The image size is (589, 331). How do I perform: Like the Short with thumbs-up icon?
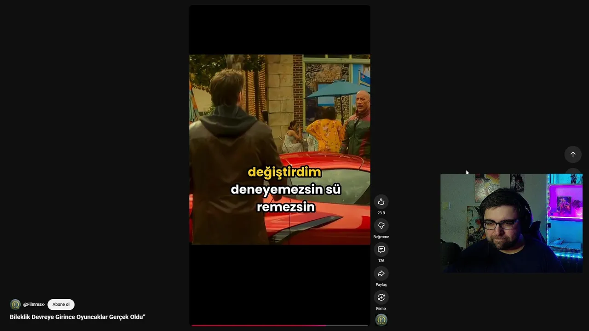381,202
